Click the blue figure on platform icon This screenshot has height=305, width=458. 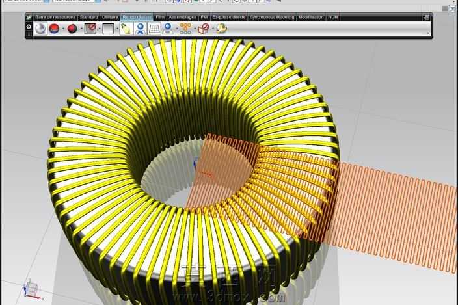[x=168, y=29]
